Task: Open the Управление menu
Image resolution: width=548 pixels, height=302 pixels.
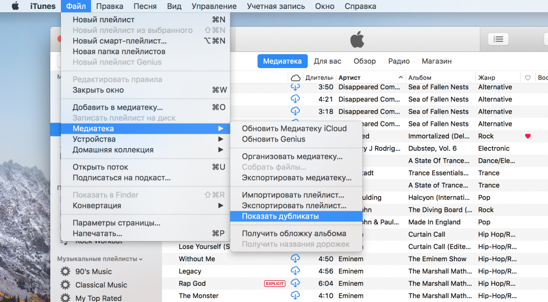Action: [214, 6]
